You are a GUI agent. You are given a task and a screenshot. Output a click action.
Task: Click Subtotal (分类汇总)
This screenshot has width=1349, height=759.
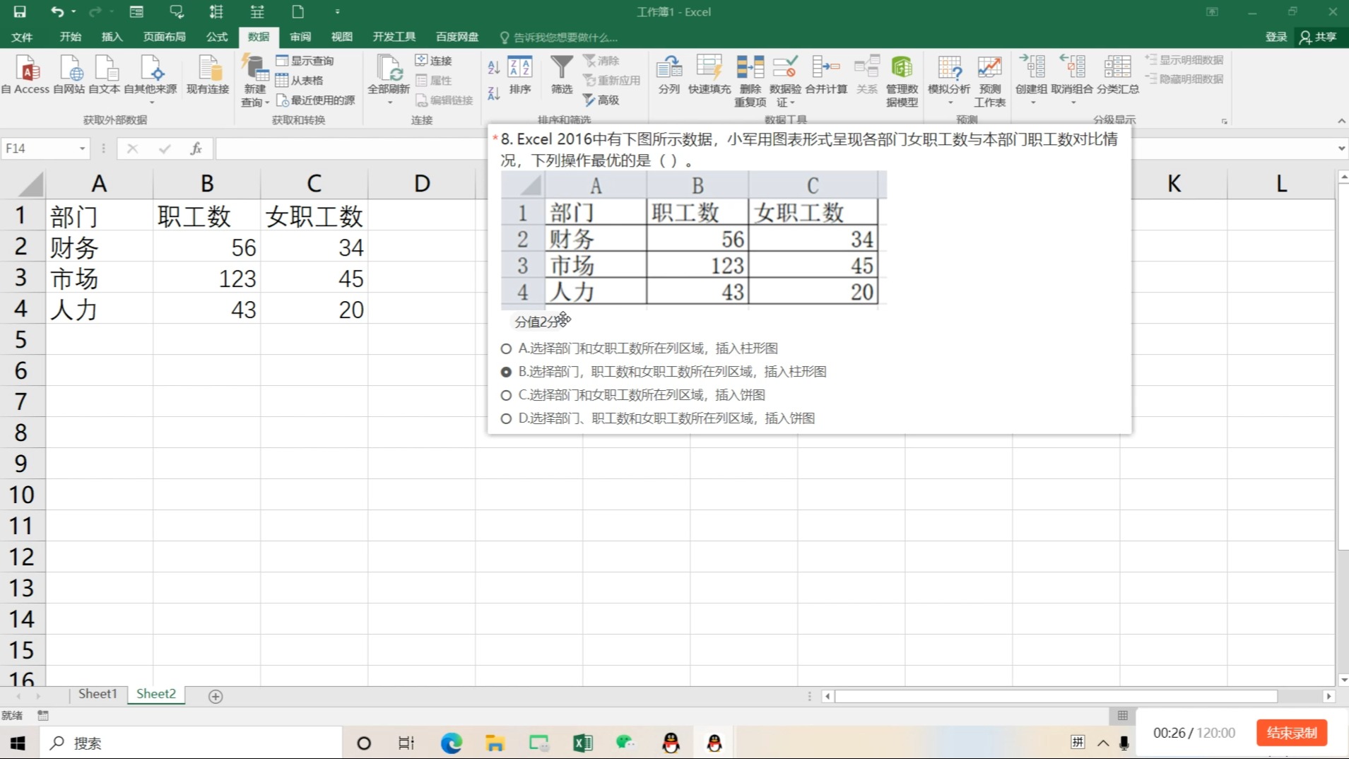(x=1117, y=75)
